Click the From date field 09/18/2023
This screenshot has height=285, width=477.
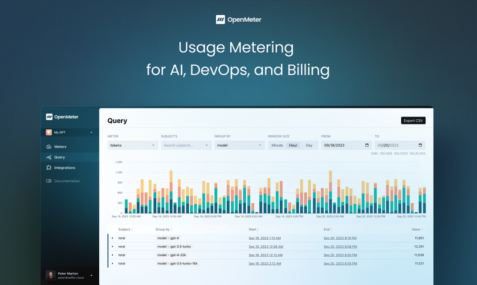click(x=347, y=145)
